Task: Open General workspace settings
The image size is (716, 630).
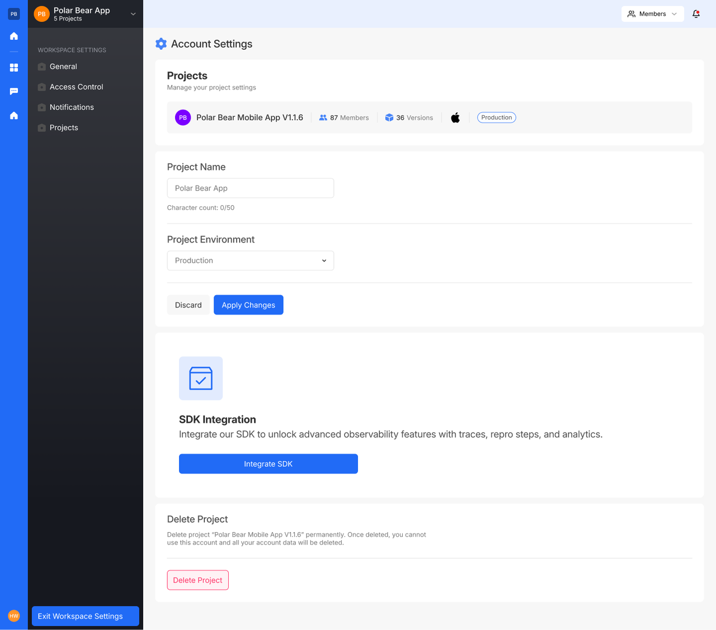Action: (x=63, y=67)
